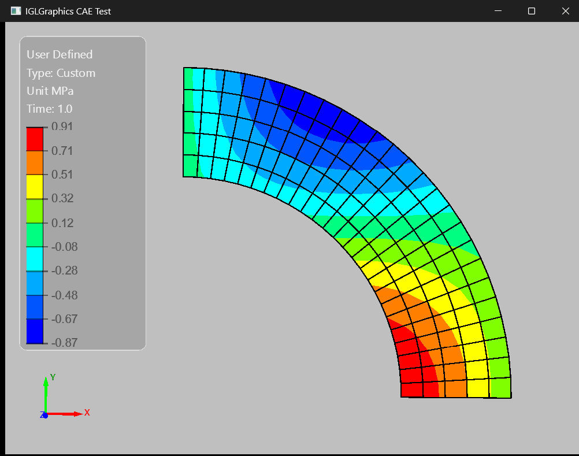Click the 0.32 legend value

click(62, 198)
